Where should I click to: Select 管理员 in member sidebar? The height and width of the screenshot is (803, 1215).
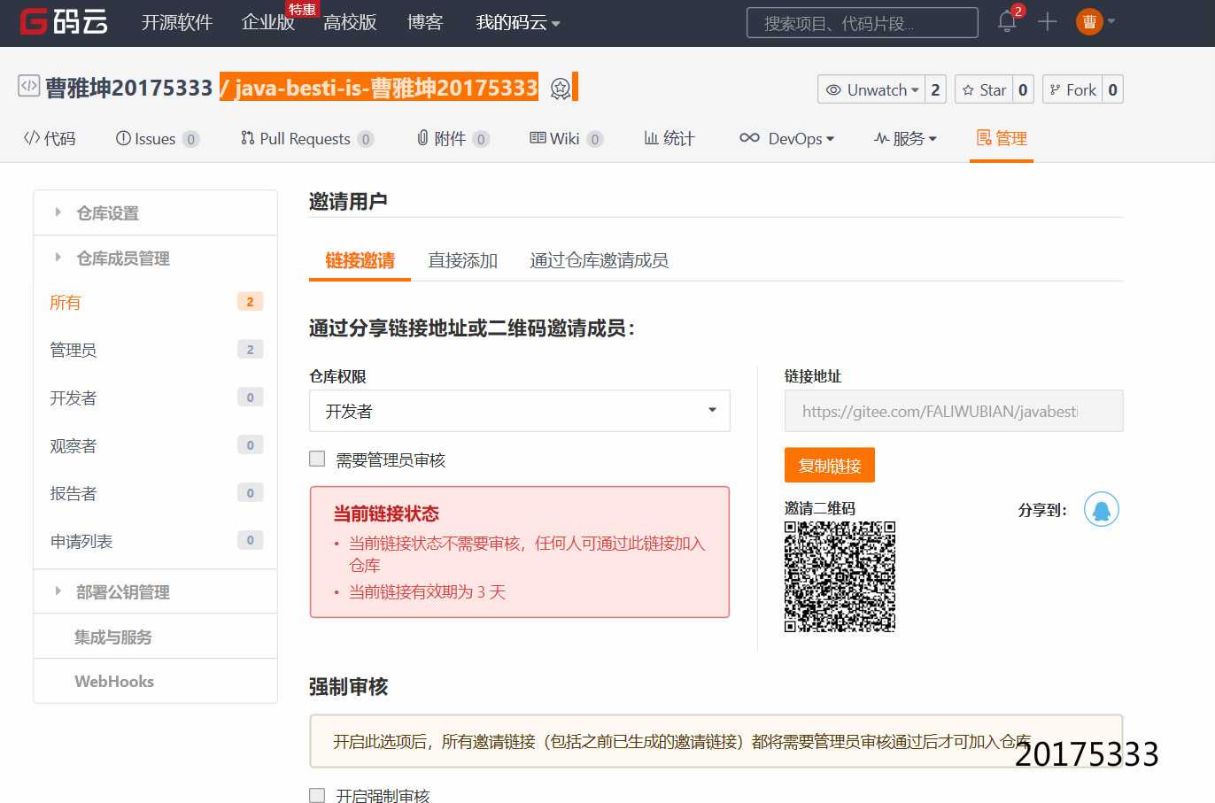point(155,350)
